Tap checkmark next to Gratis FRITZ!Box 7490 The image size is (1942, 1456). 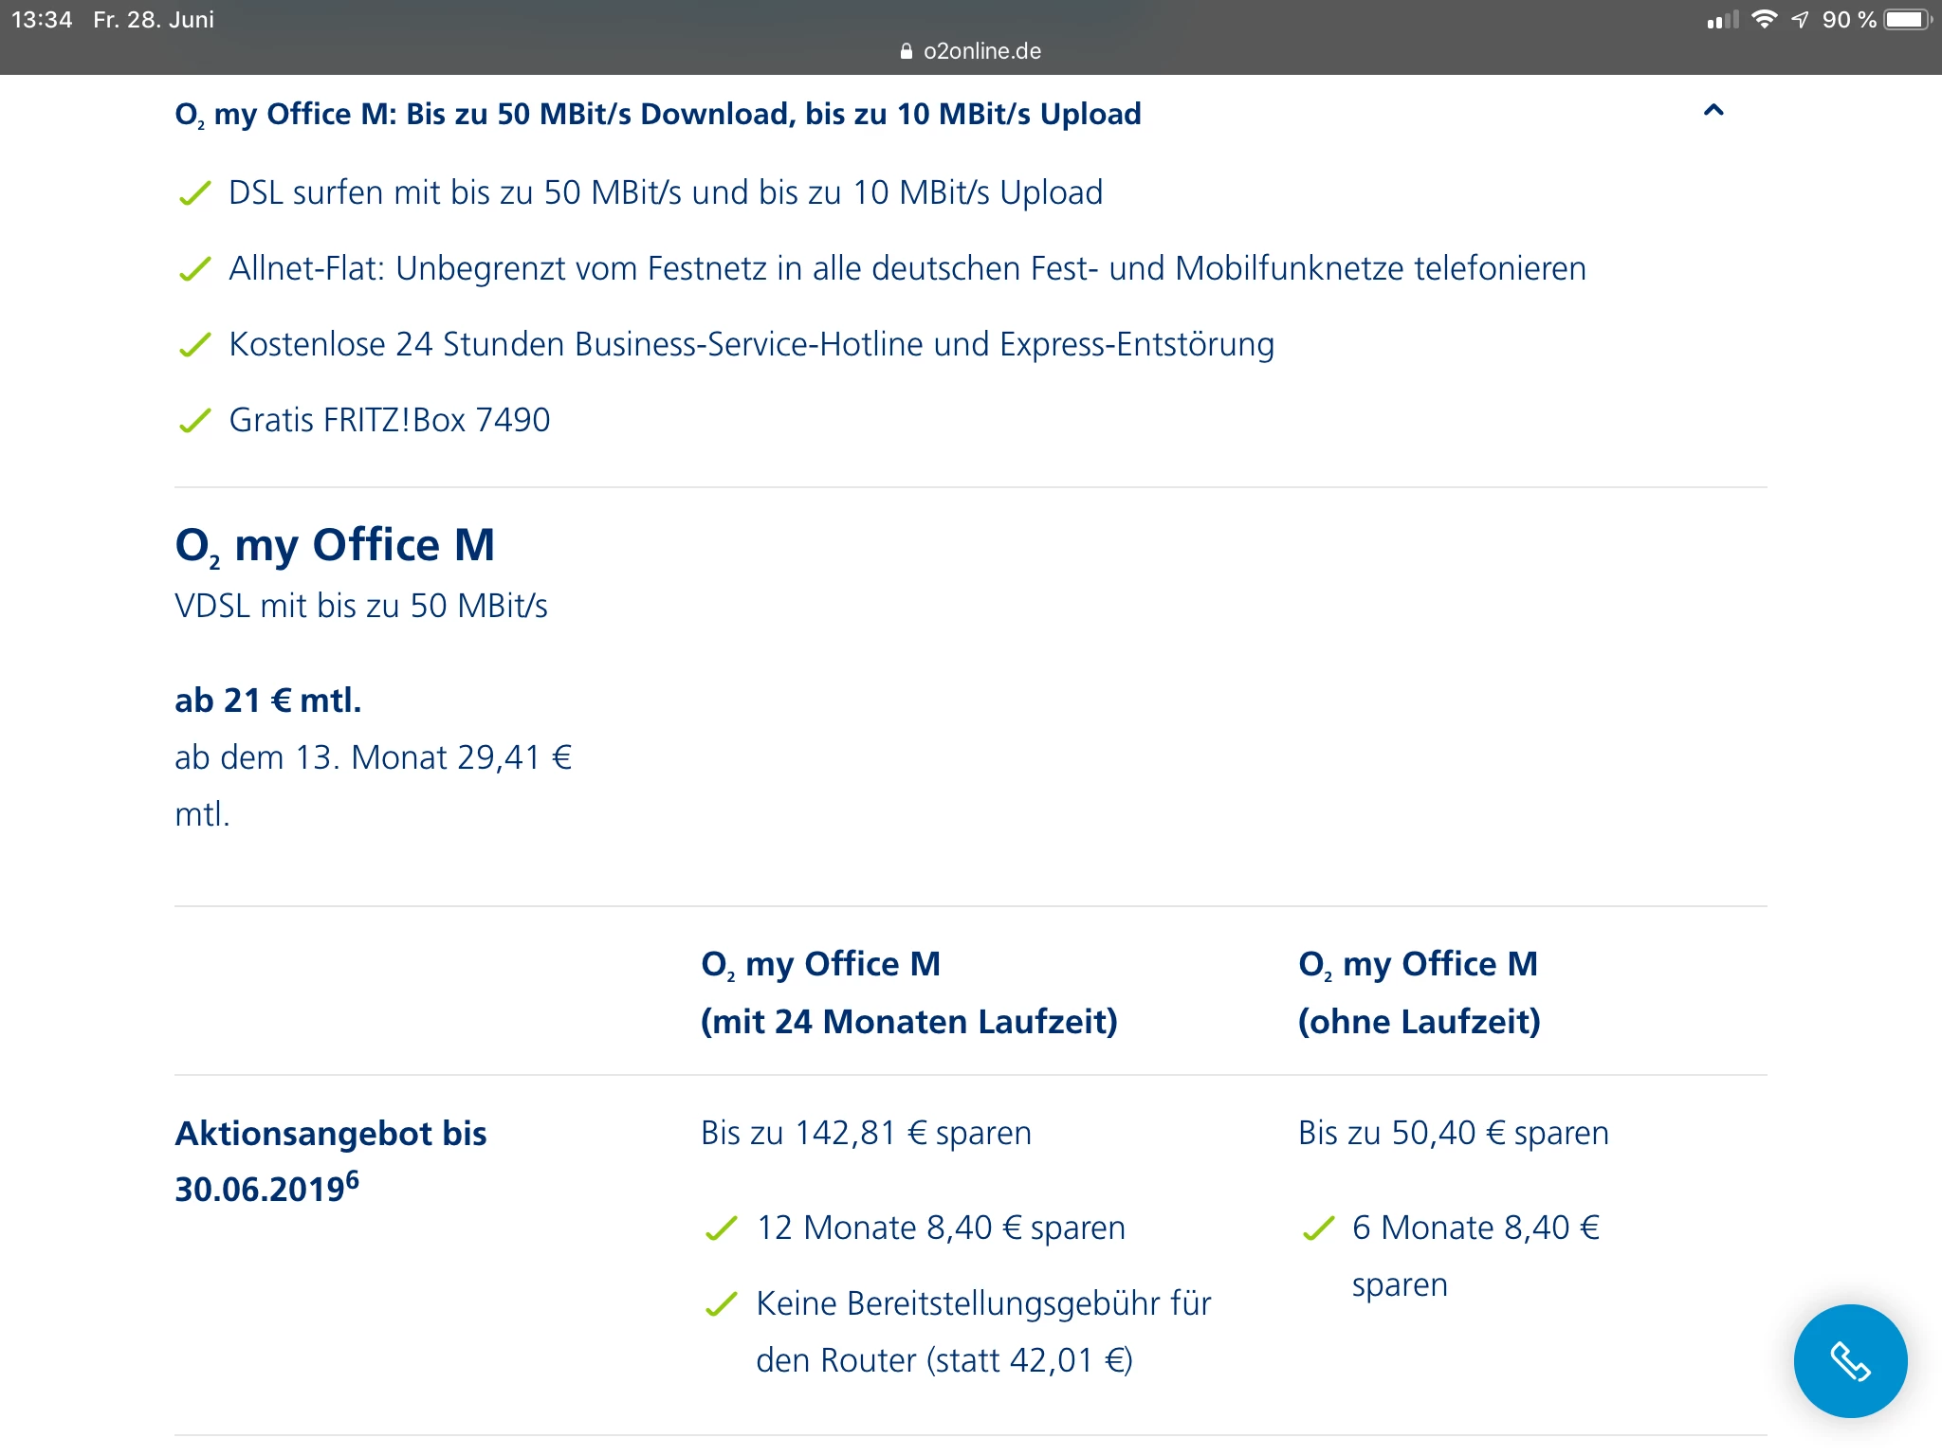pos(194,421)
